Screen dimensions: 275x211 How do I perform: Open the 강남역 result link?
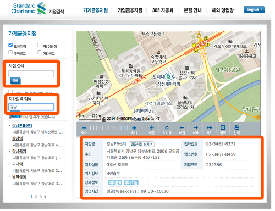tap(18, 138)
